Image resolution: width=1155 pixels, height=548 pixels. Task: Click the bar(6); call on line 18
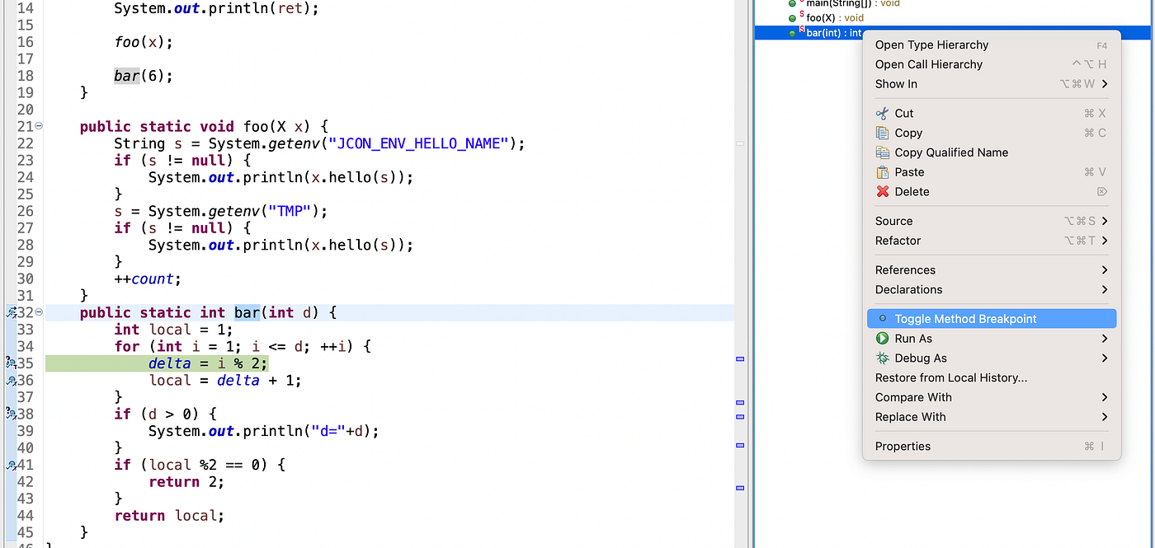click(x=144, y=77)
